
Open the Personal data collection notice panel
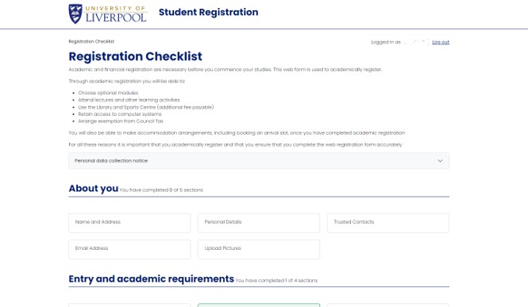click(259, 161)
